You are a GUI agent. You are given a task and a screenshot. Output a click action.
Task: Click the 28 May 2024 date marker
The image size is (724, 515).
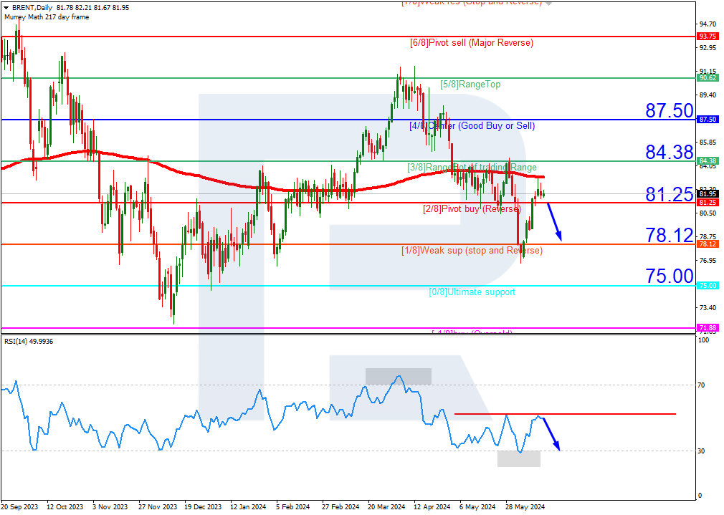coord(525,506)
